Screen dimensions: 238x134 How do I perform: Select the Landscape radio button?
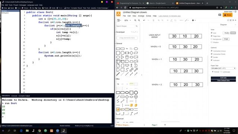221,72
